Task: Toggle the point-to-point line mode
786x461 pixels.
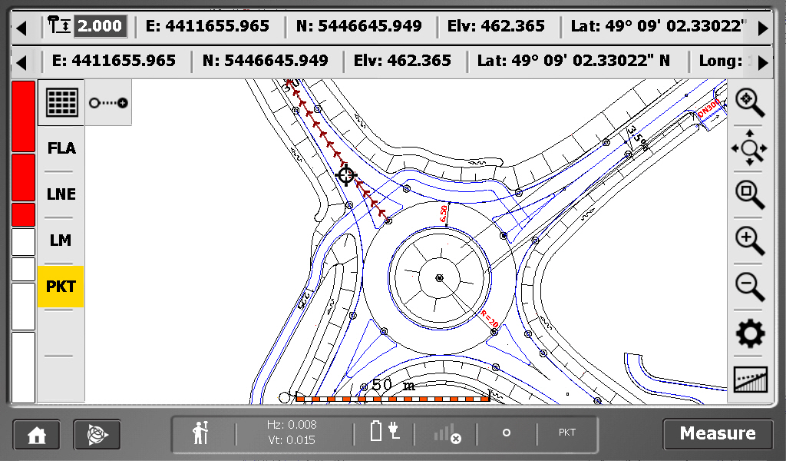Action: (108, 102)
